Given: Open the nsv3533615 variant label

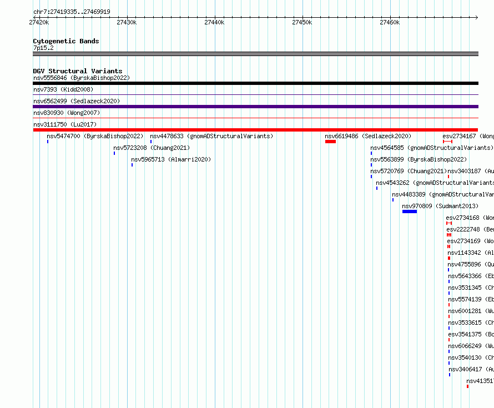Looking at the screenshot, I should click(x=471, y=323).
